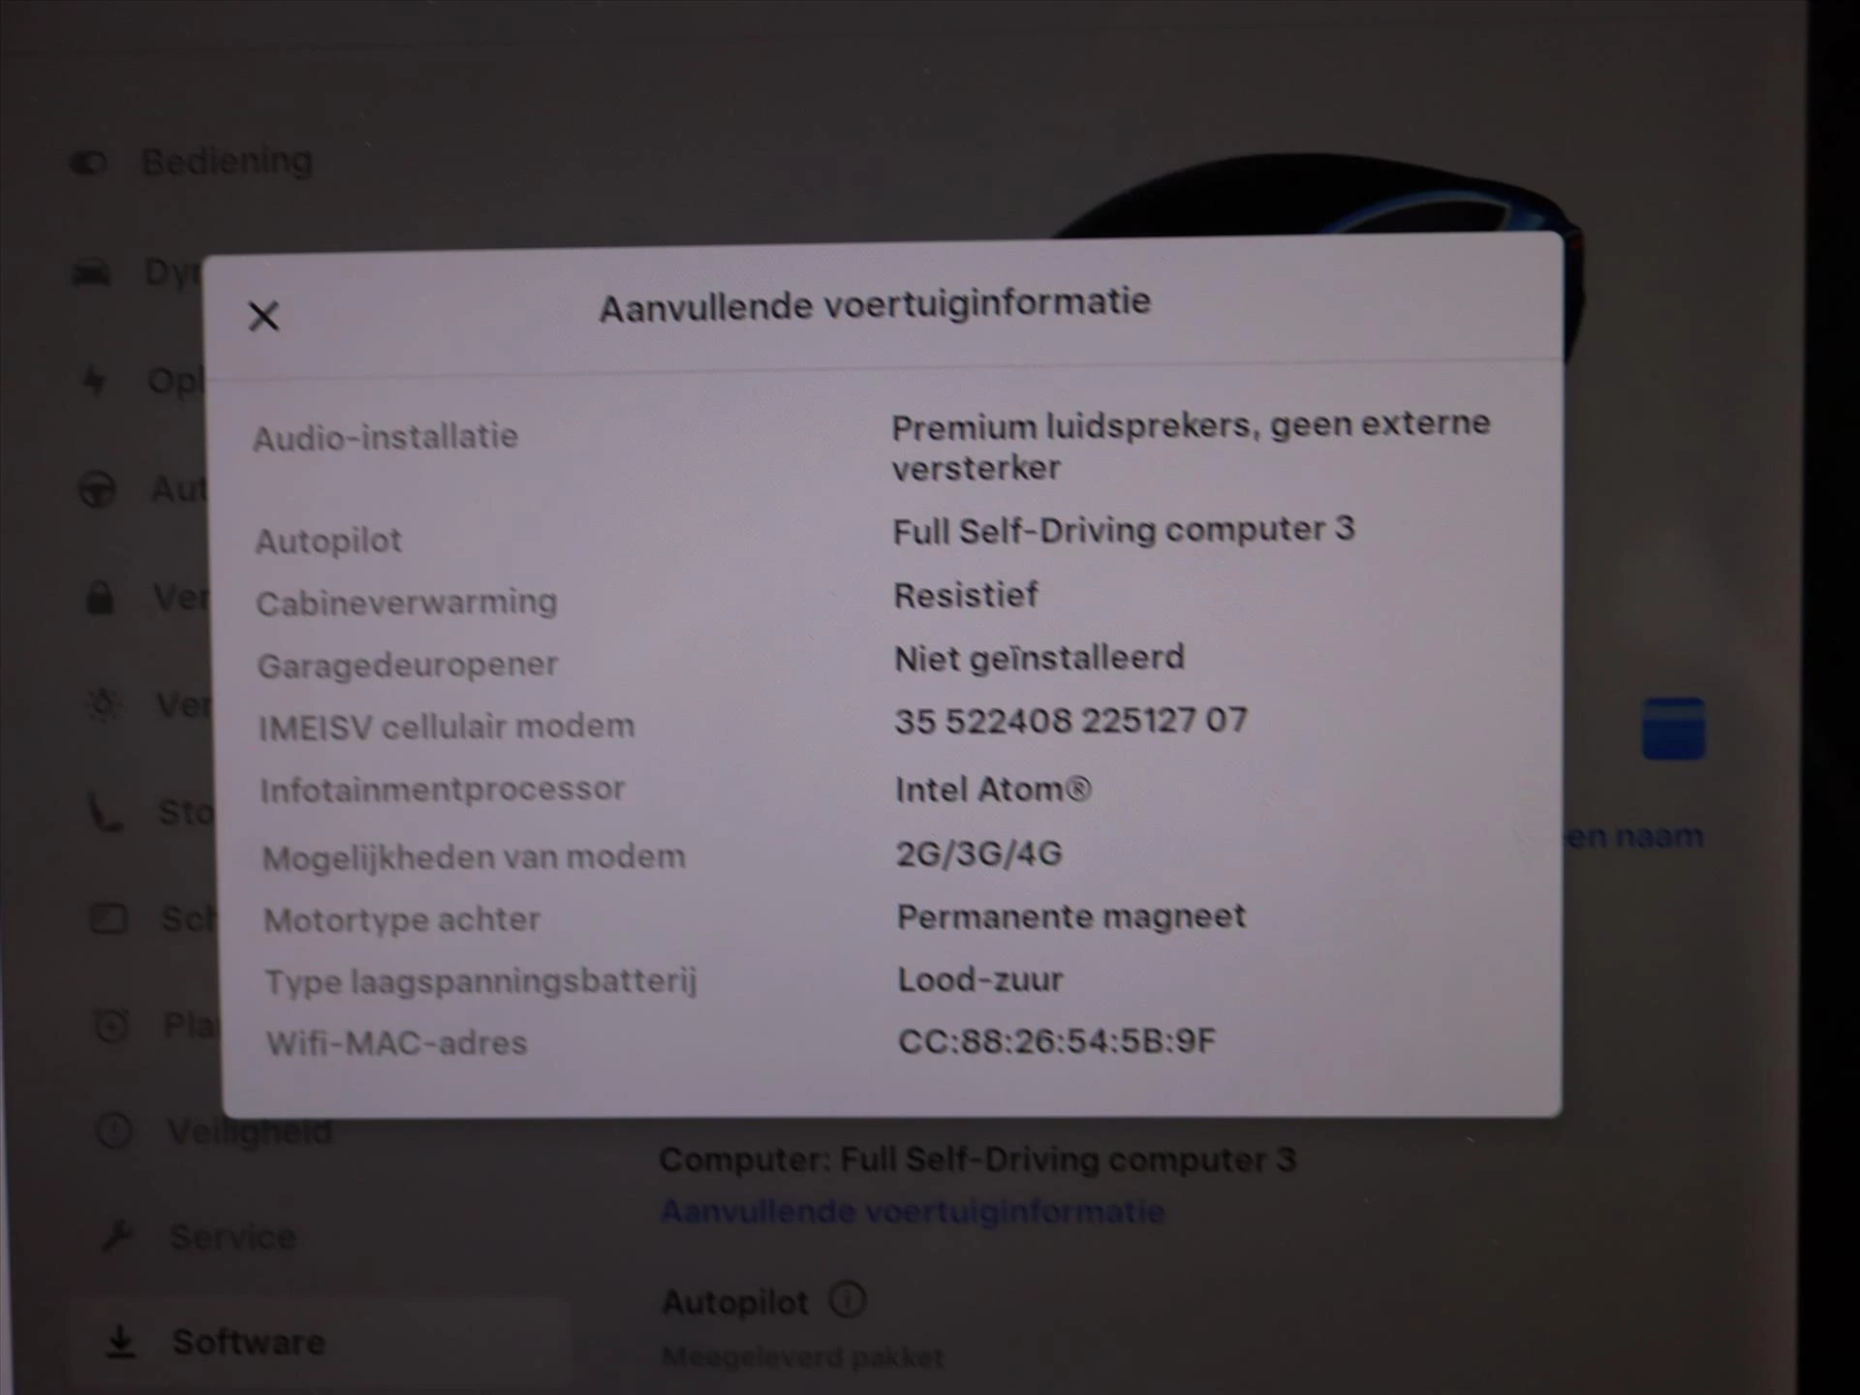Image resolution: width=1860 pixels, height=1395 pixels.
Task: Select the Autopilot label in dialog
Action: pyautogui.click(x=328, y=541)
